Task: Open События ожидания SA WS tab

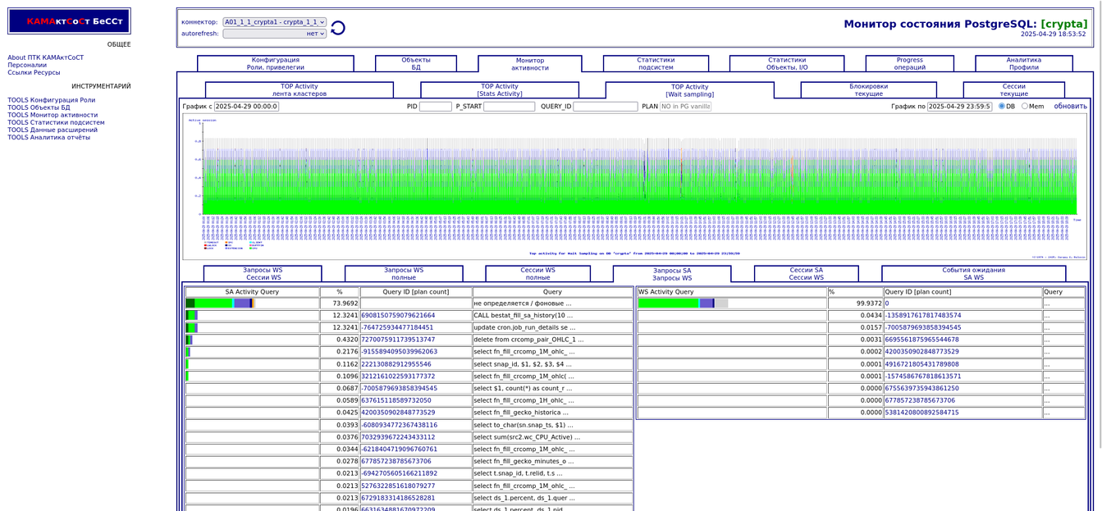Action: coord(974,274)
